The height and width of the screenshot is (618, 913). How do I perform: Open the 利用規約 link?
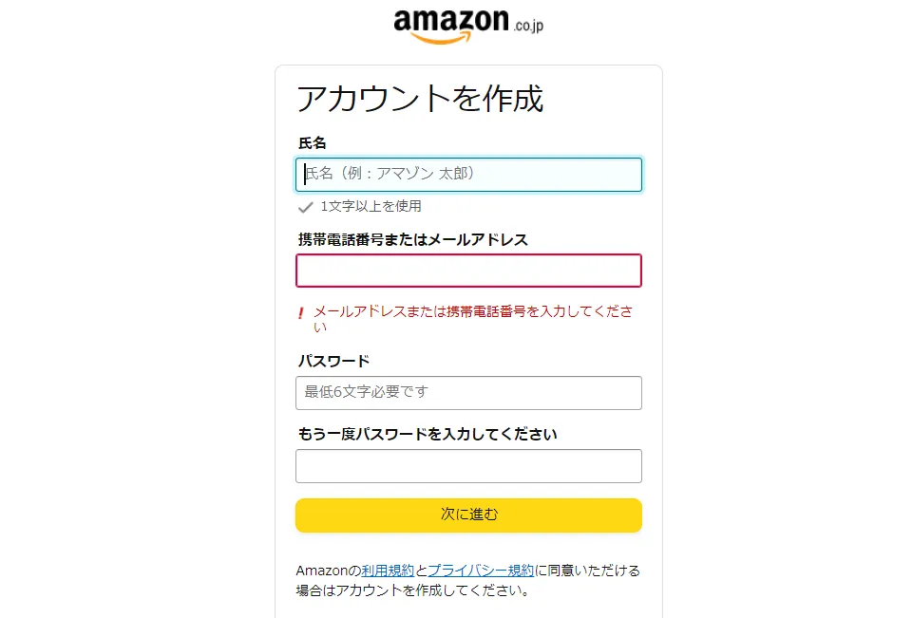point(388,571)
